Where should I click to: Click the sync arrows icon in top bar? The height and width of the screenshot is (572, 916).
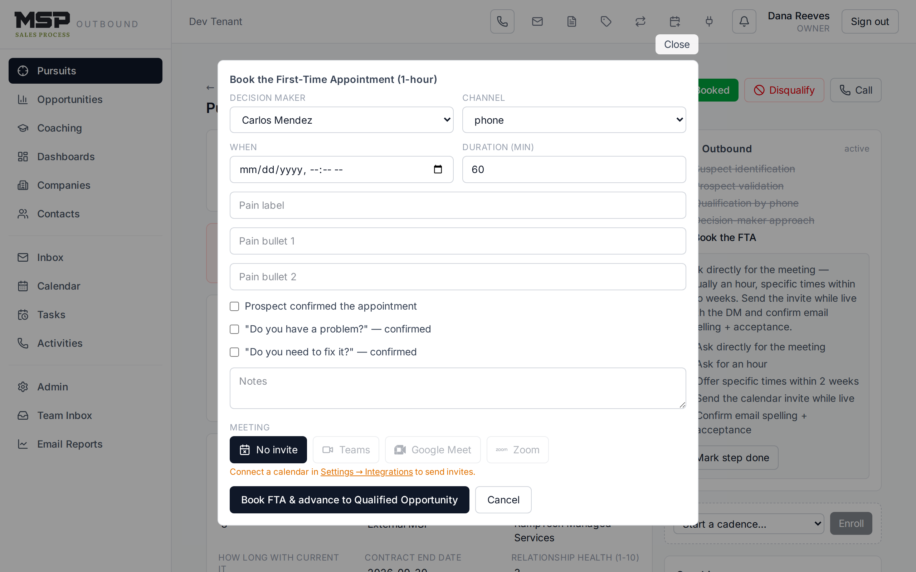pyautogui.click(x=640, y=21)
